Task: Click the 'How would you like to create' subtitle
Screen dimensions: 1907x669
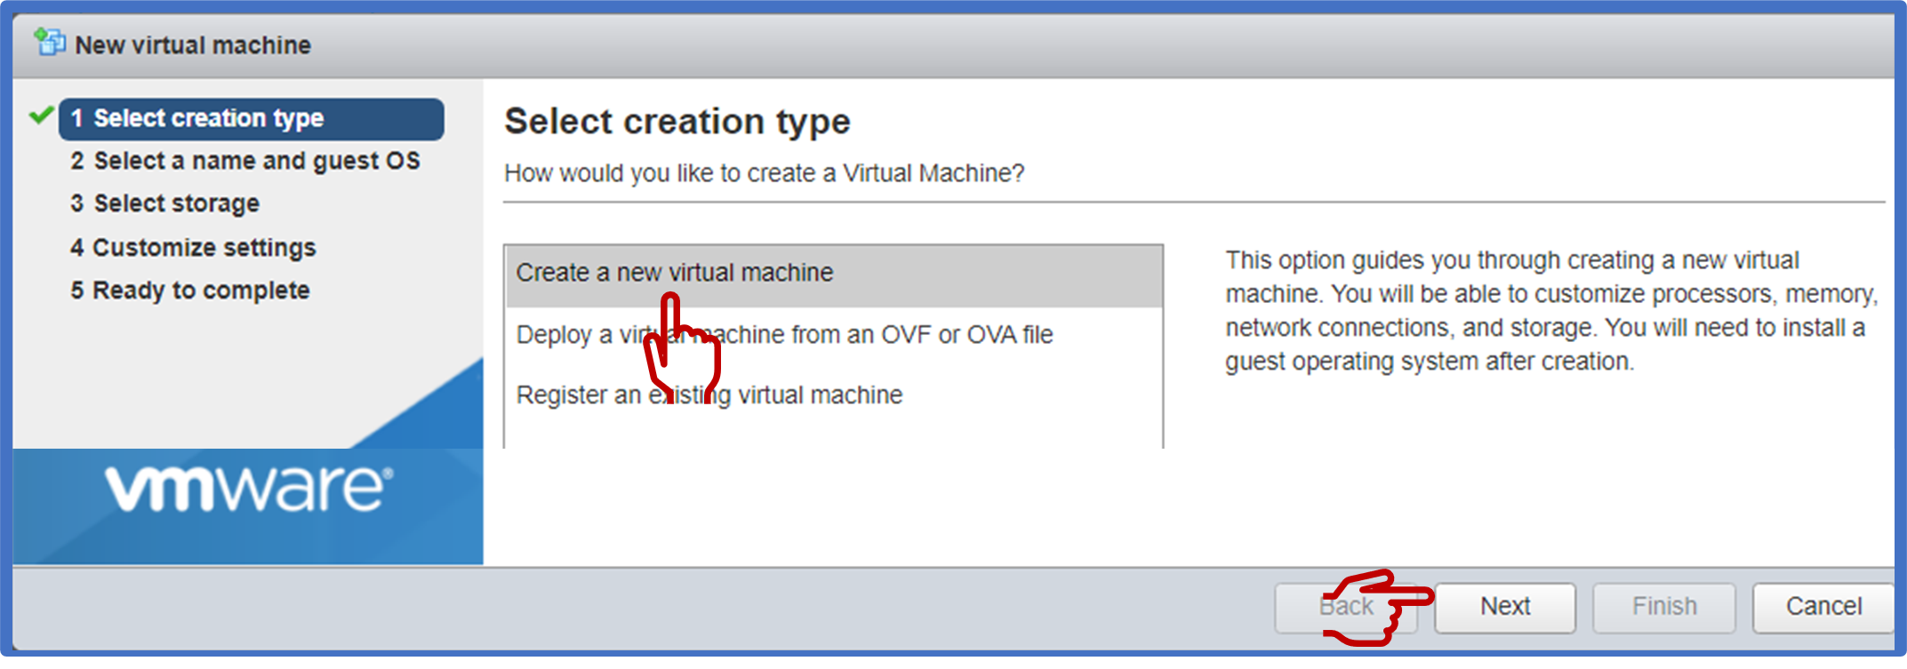Action: pyautogui.click(x=765, y=173)
